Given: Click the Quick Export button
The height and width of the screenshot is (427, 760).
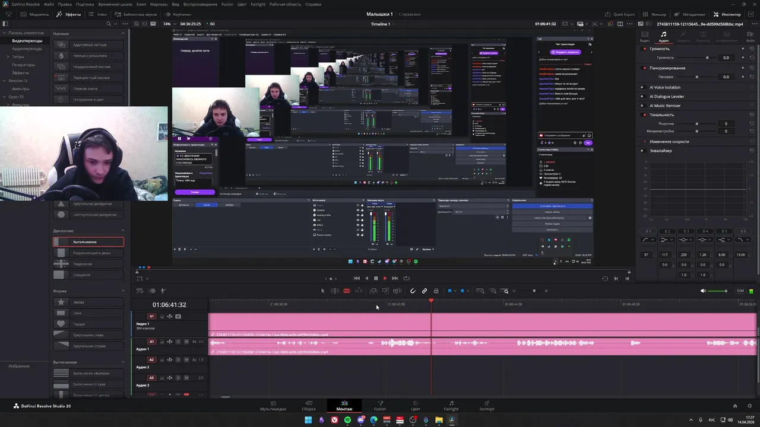Looking at the screenshot, I should click(x=620, y=14).
